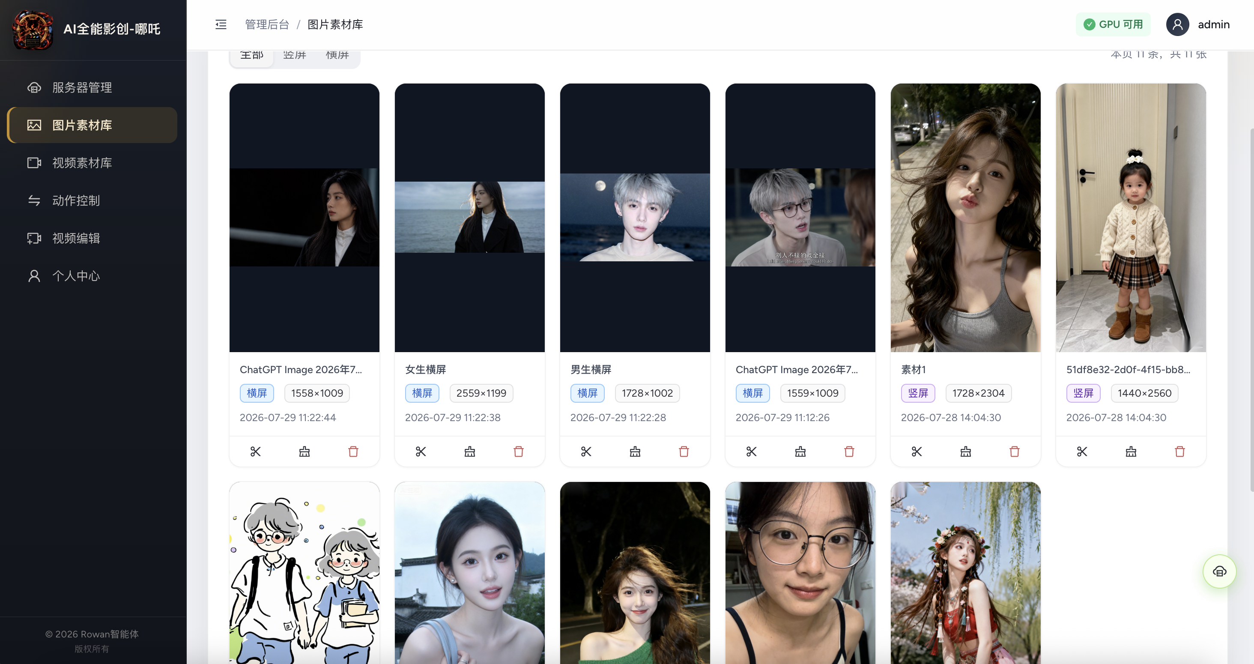1254x664 pixels.
Task: Select 图片素材库 sidebar item
Action: coord(93,125)
